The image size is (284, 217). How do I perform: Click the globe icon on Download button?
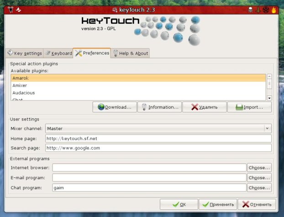pyautogui.click(x=101, y=107)
